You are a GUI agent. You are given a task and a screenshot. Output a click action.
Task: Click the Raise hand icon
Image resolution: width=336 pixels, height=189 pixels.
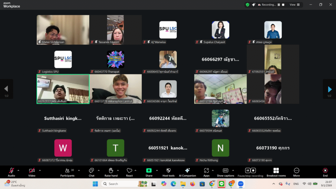click(111, 171)
